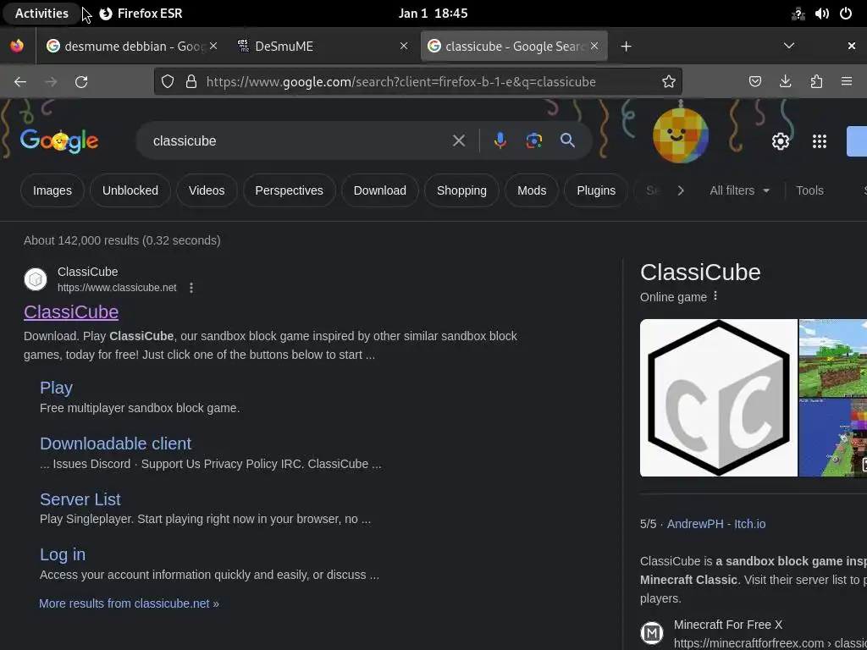Open the Firefox hamburger menu

847,82
